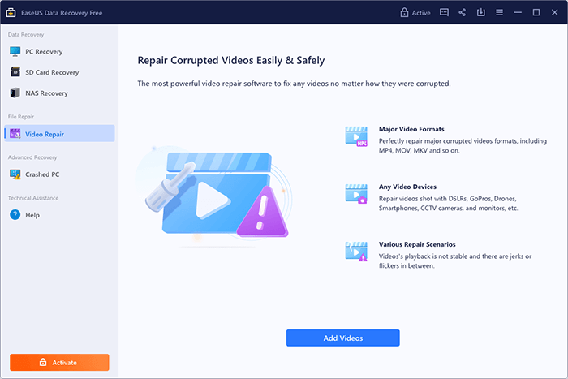Click the blue Help question mark icon
Image resolution: width=568 pixels, height=379 pixels.
[x=15, y=215]
